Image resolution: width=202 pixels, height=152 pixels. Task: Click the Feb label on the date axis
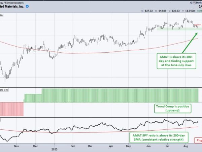[x=73, y=146]
